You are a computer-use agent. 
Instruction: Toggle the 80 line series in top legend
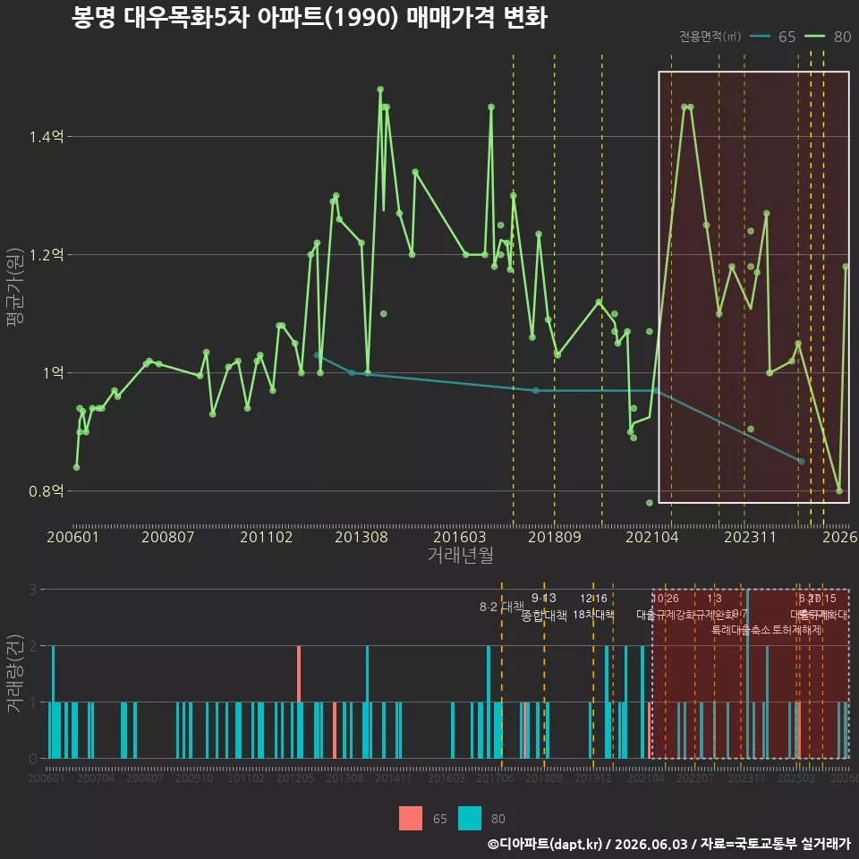coord(828,37)
